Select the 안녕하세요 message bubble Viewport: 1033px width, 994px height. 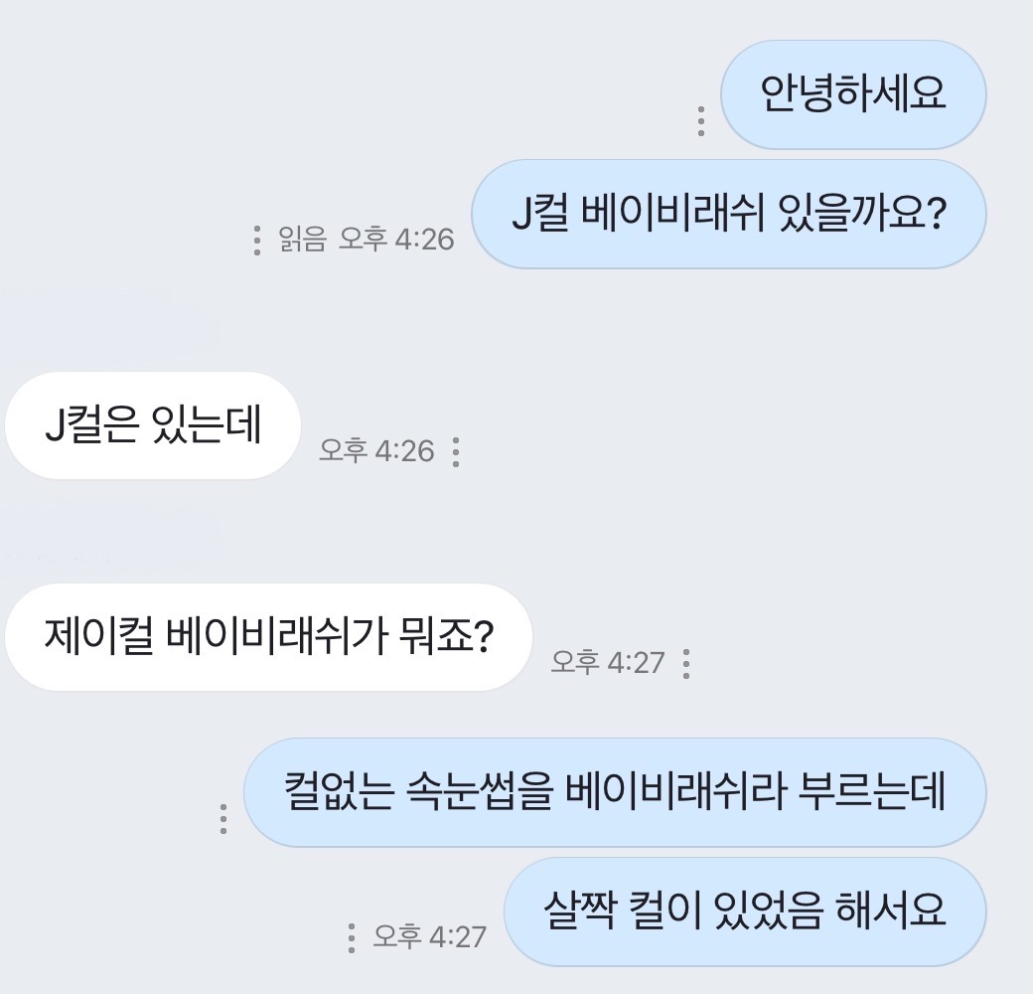pos(852,95)
